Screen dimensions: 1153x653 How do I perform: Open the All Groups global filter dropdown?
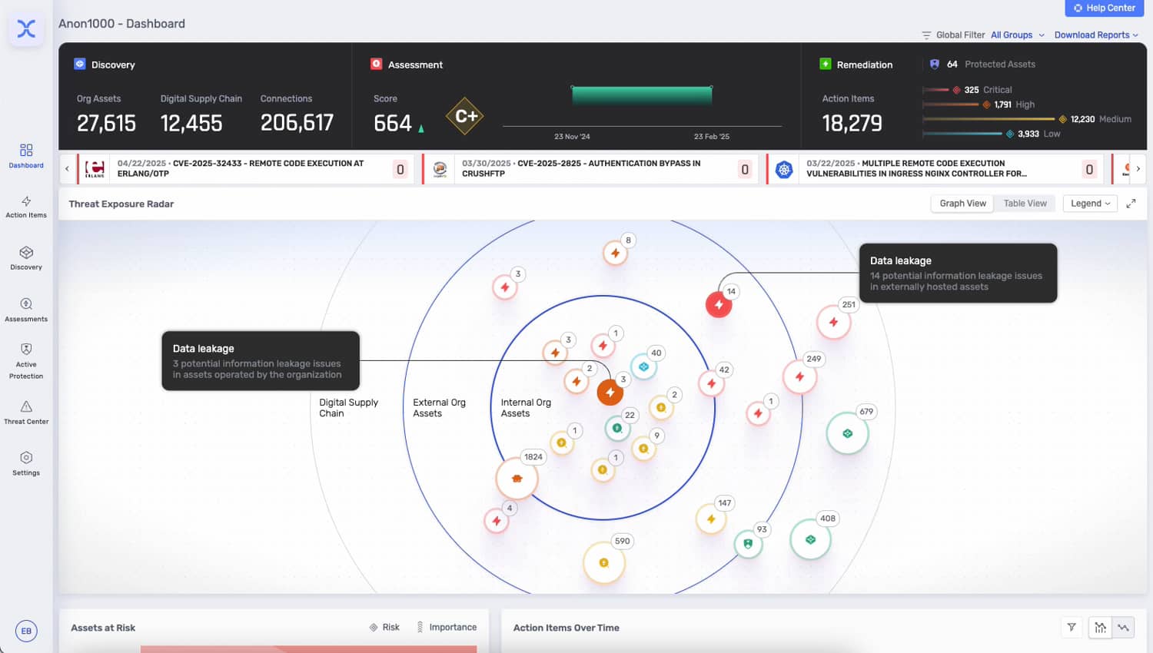tap(1018, 35)
